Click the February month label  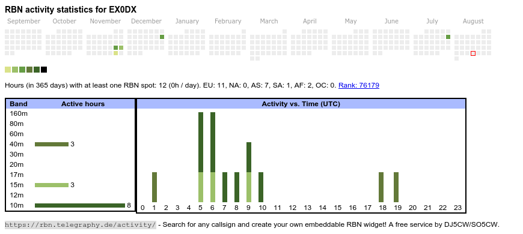(228, 22)
